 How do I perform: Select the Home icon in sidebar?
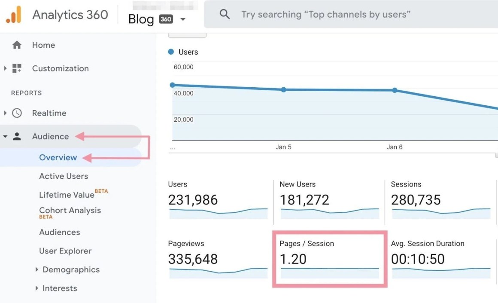16,45
